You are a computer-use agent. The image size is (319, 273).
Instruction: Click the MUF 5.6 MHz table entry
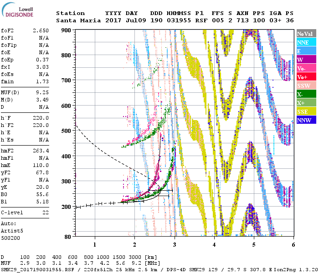121,263
